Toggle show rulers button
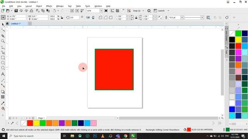Viewport: 248px width, 139px height. 112,11
